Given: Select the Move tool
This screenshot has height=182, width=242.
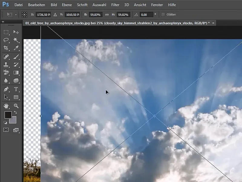Looking at the screenshot, I should coord(16,32).
